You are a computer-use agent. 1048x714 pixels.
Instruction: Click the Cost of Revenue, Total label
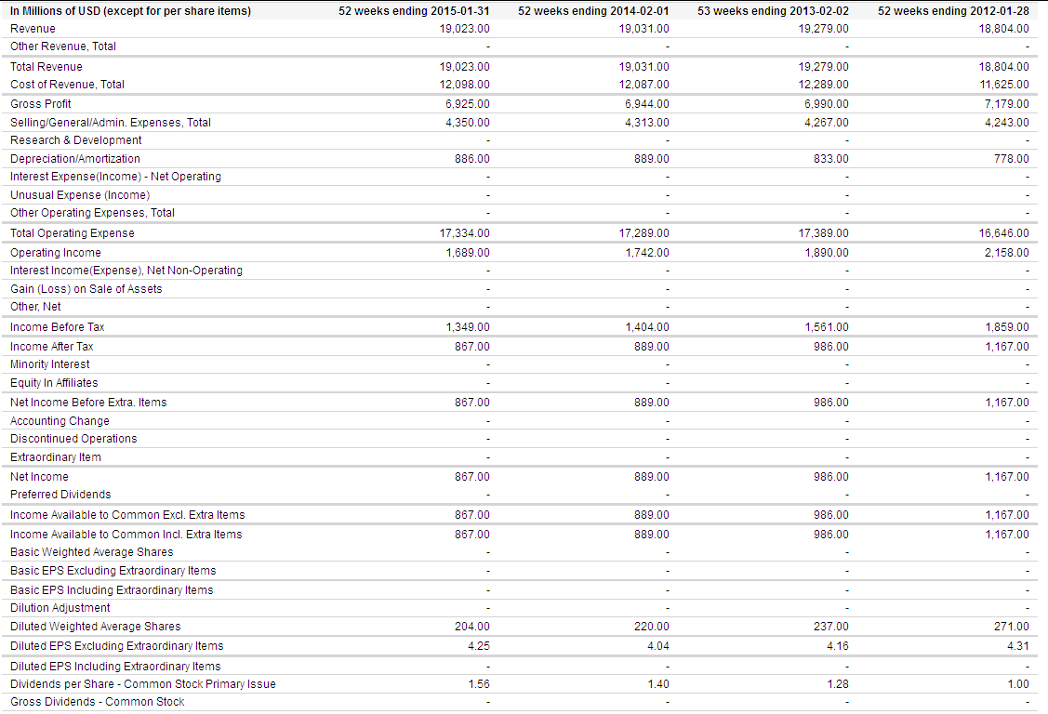pyautogui.click(x=68, y=85)
